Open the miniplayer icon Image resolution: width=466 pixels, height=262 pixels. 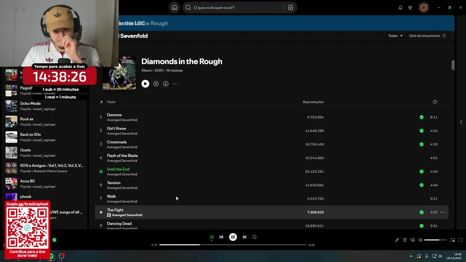pos(453,240)
